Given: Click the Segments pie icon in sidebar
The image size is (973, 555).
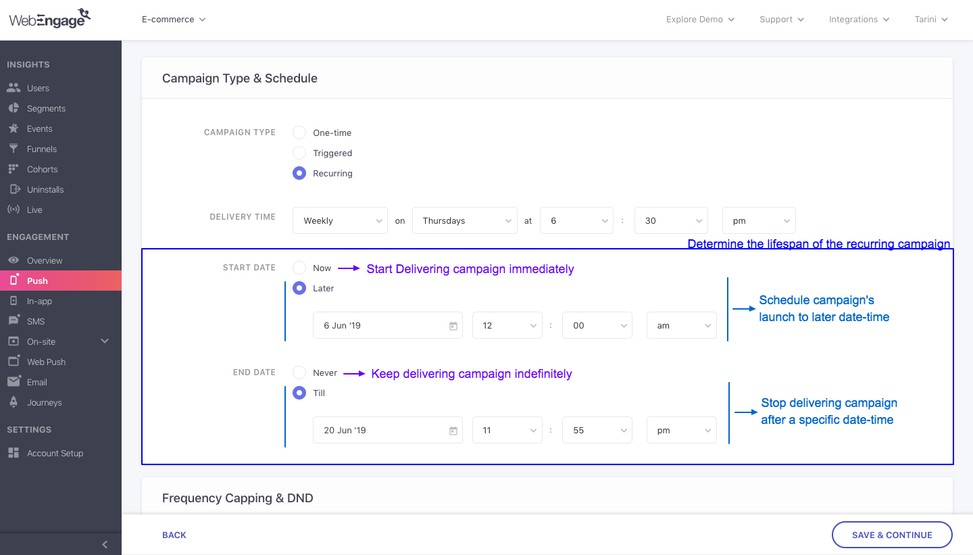Looking at the screenshot, I should [x=14, y=108].
